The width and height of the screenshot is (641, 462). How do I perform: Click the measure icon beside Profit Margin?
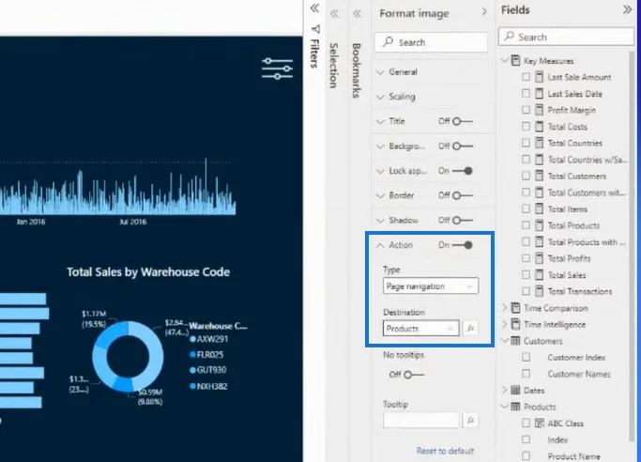[540, 110]
